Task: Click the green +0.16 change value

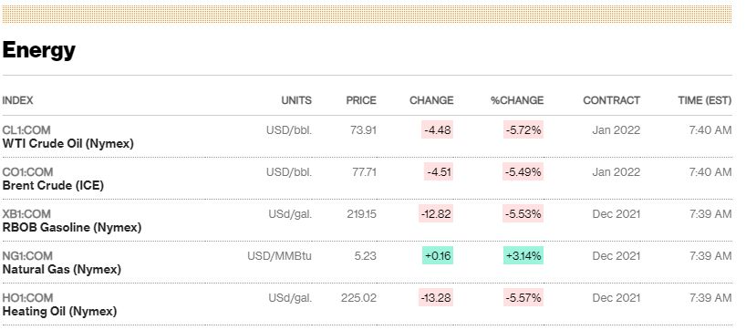Action: tap(438, 256)
